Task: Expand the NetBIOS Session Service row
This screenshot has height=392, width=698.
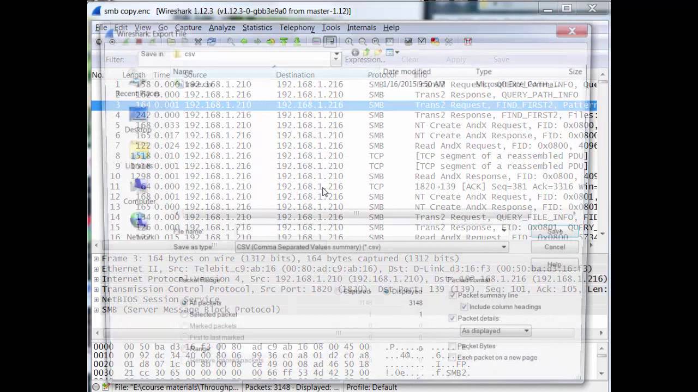Action: (96, 299)
